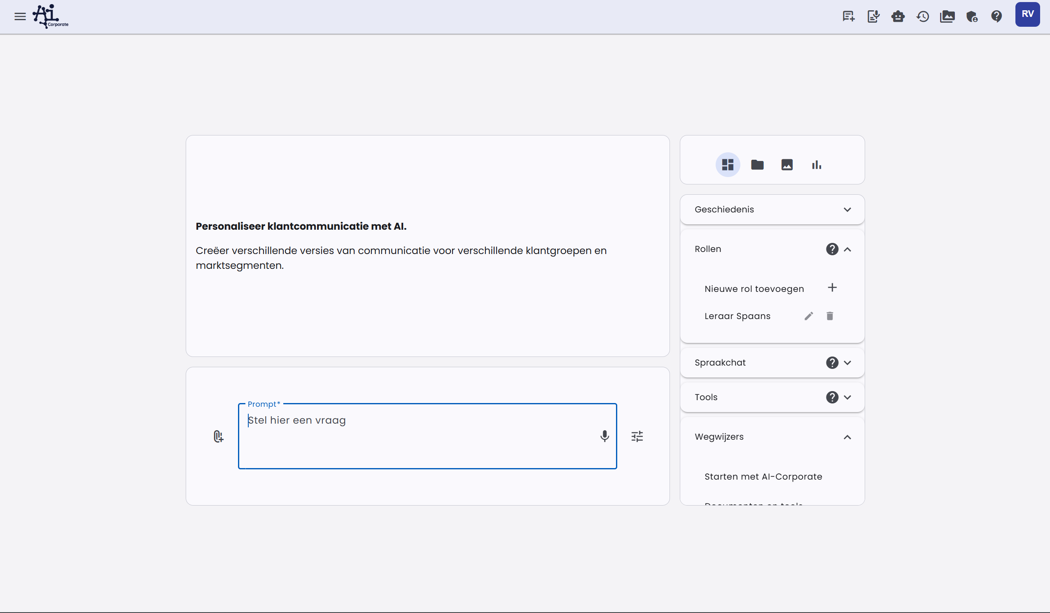Viewport: 1050px width, 613px height.
Task: Activate the microphone for voice input
Action: tap(604, 436)
